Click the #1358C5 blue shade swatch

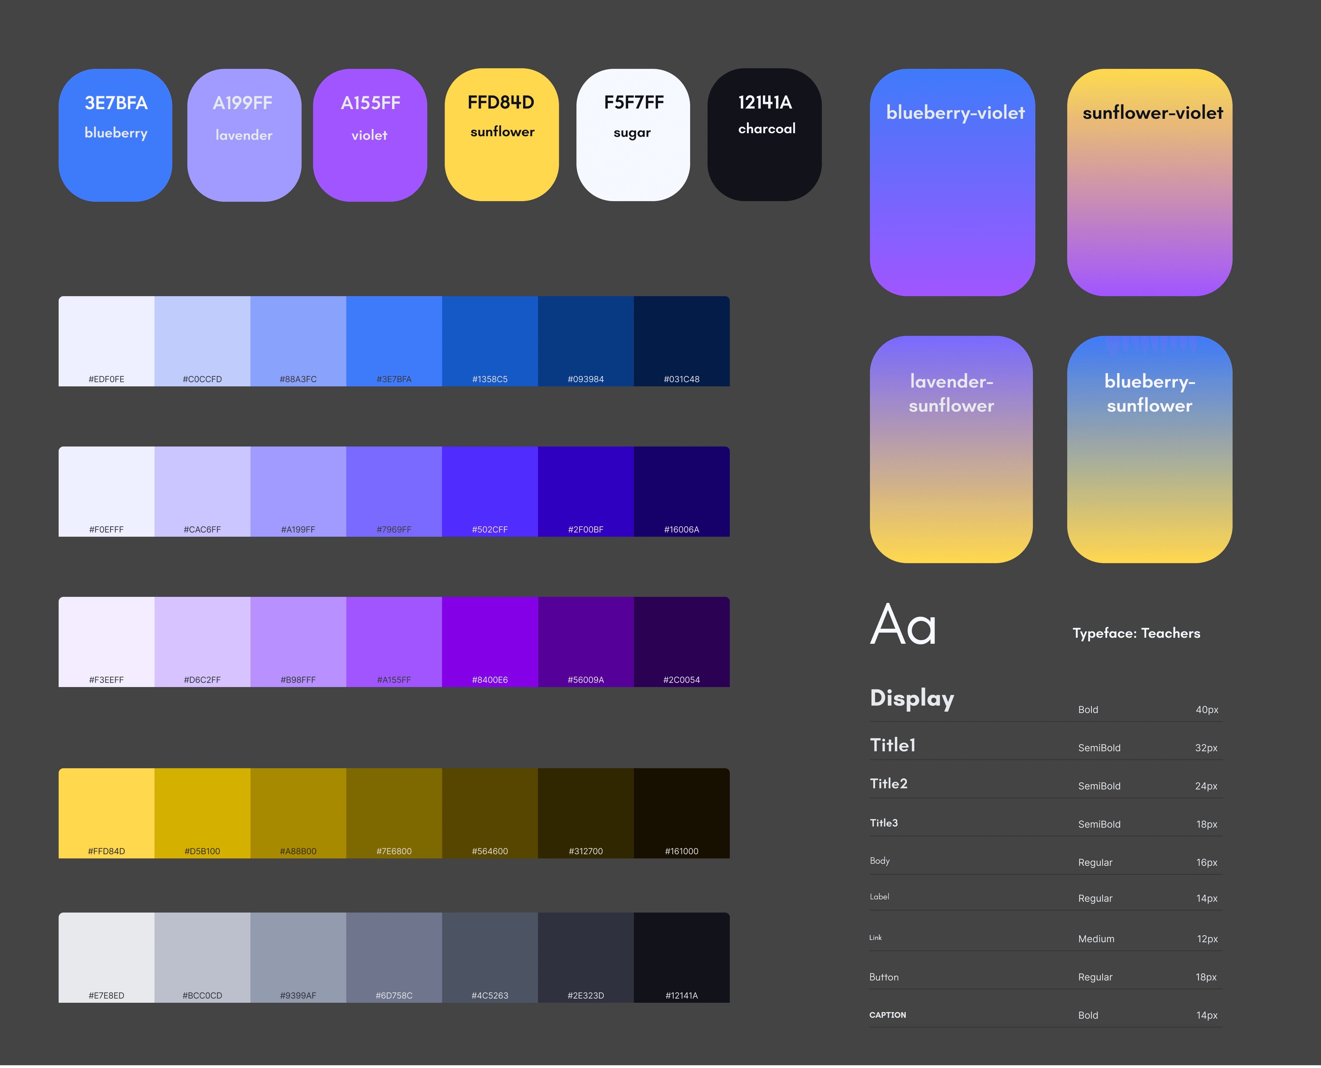click(490, 342)
